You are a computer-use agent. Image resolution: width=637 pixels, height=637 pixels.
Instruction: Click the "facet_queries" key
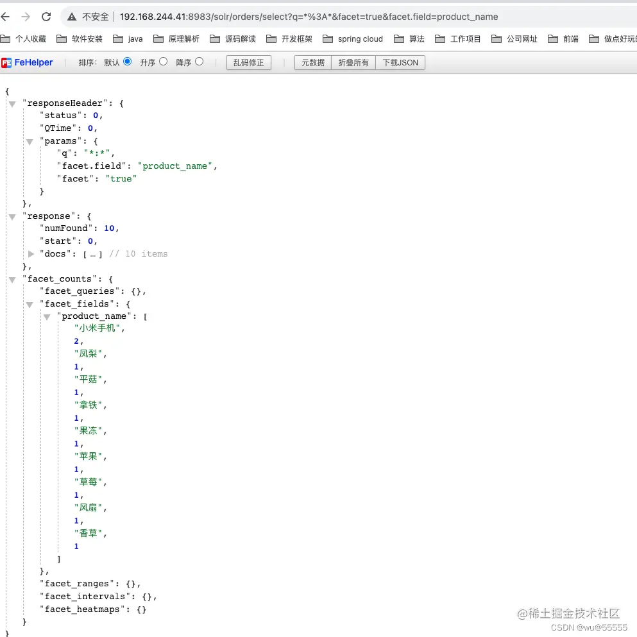79,291
